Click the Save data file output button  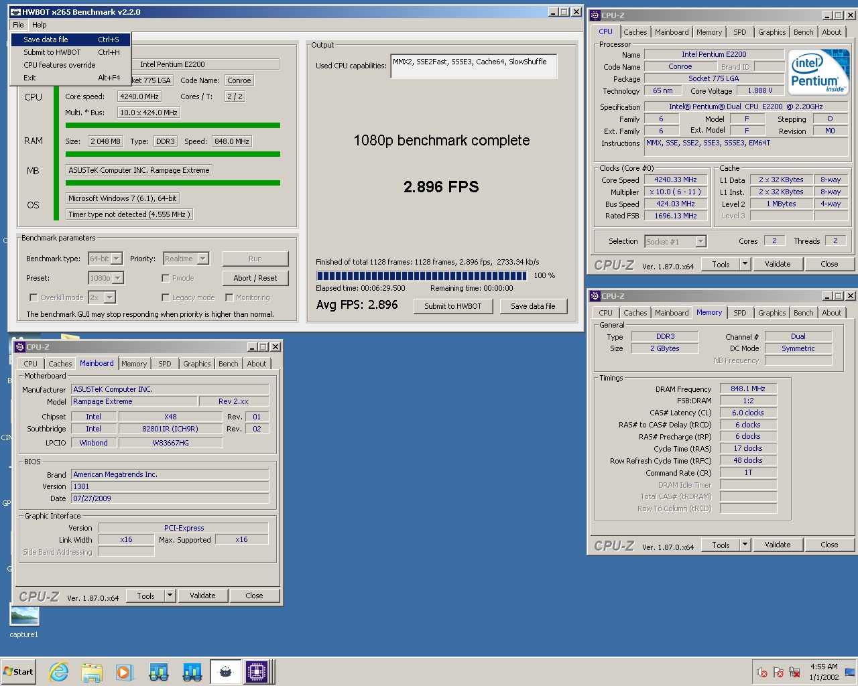[533, 306]
